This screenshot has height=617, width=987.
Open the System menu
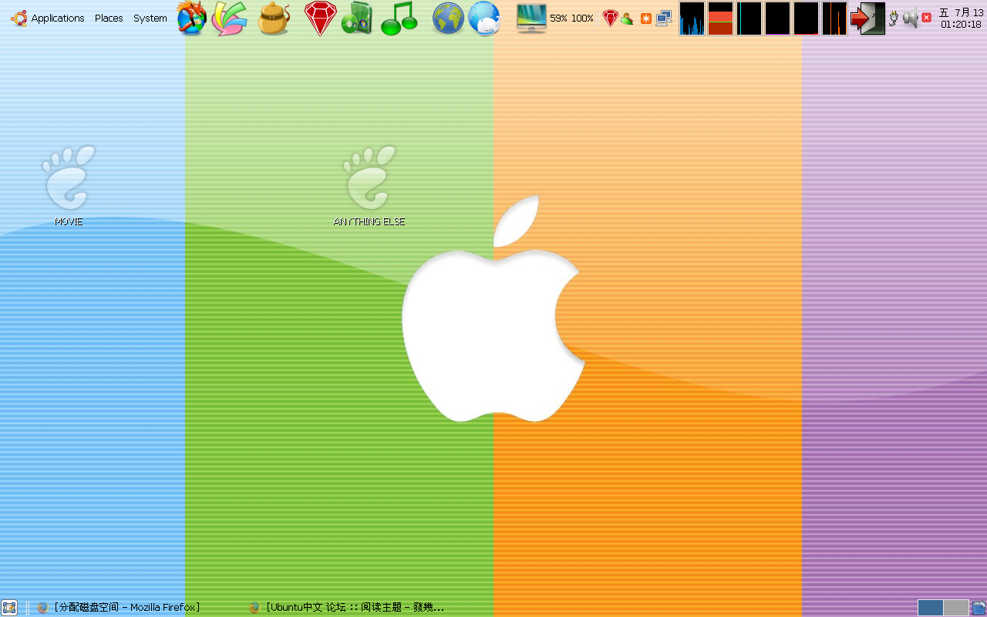pyautogui.click(x=150, y=18)
